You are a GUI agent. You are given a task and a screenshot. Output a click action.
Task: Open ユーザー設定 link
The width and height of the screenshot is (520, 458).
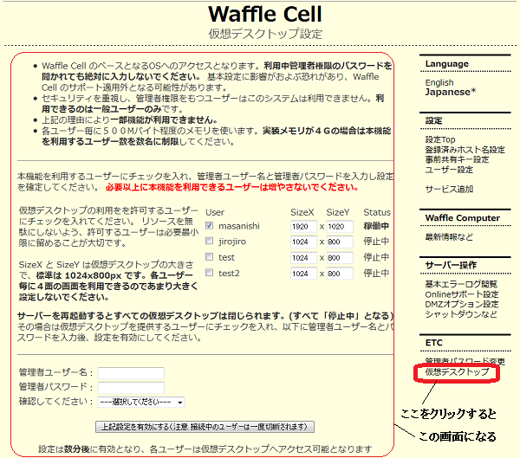449,170
